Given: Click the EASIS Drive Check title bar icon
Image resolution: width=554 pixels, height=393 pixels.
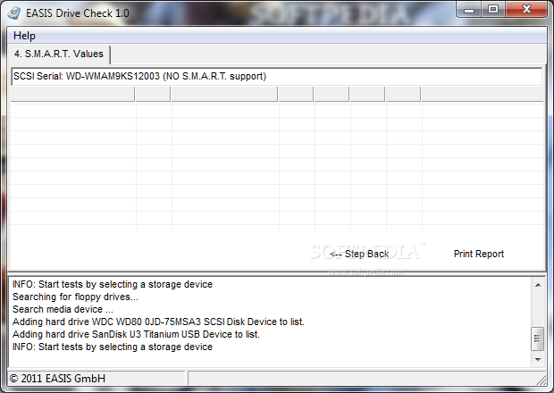Looking at the screenshot, I should 14,13.
